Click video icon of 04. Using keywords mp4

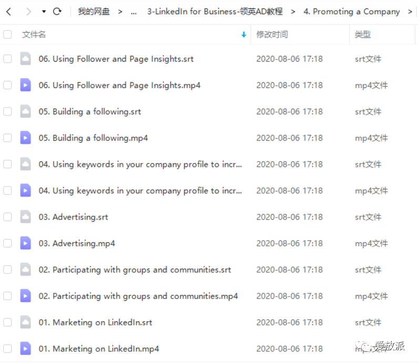pos(25,190)
